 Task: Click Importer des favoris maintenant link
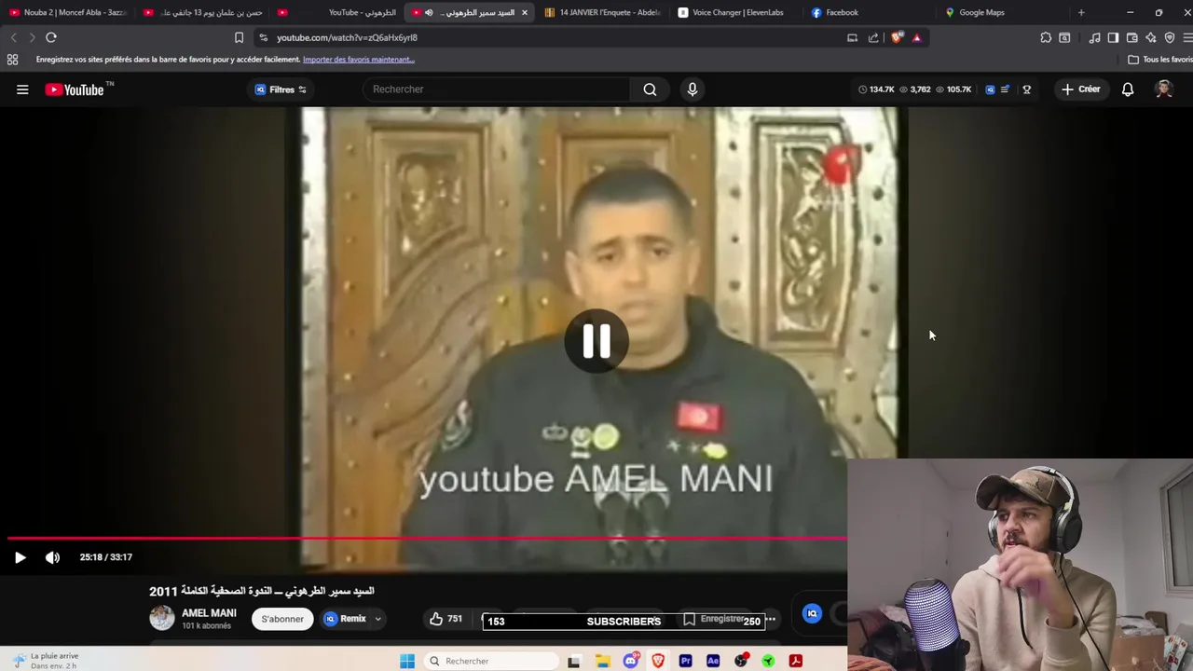point(358,60)
